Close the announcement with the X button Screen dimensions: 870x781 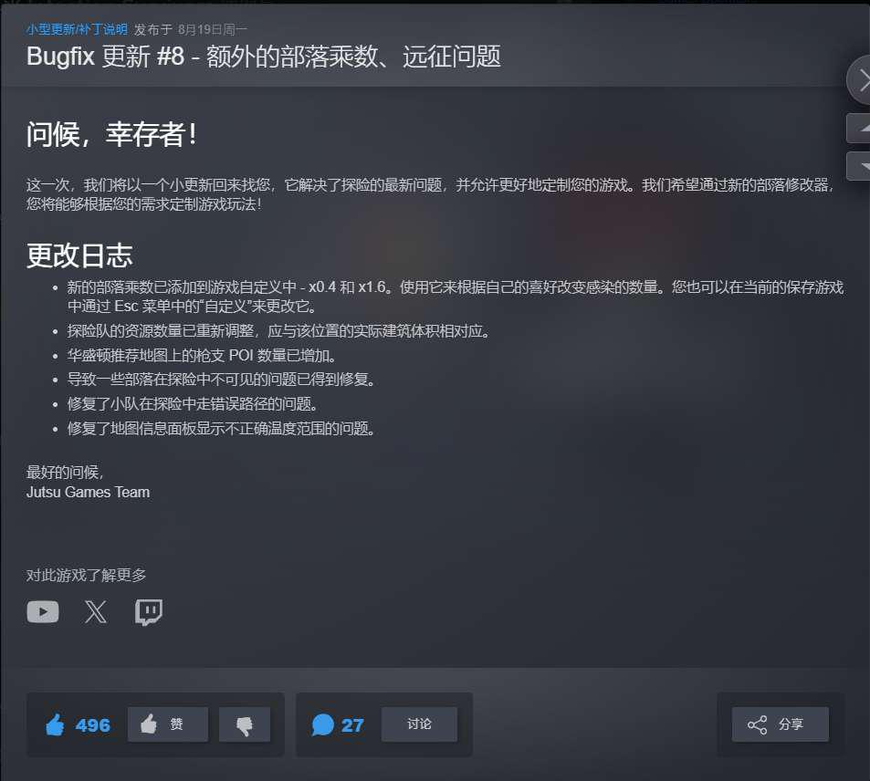pyautogui.click(x=860, y=80)
